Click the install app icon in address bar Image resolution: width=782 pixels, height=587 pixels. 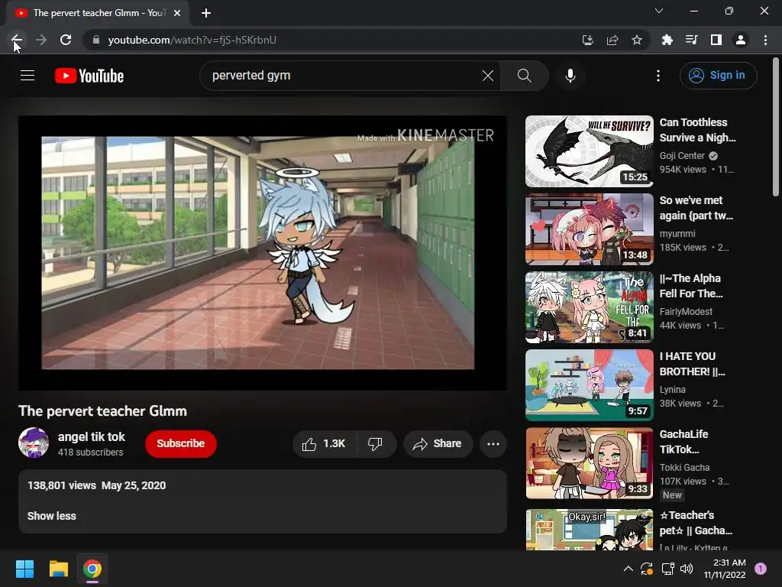588,40
